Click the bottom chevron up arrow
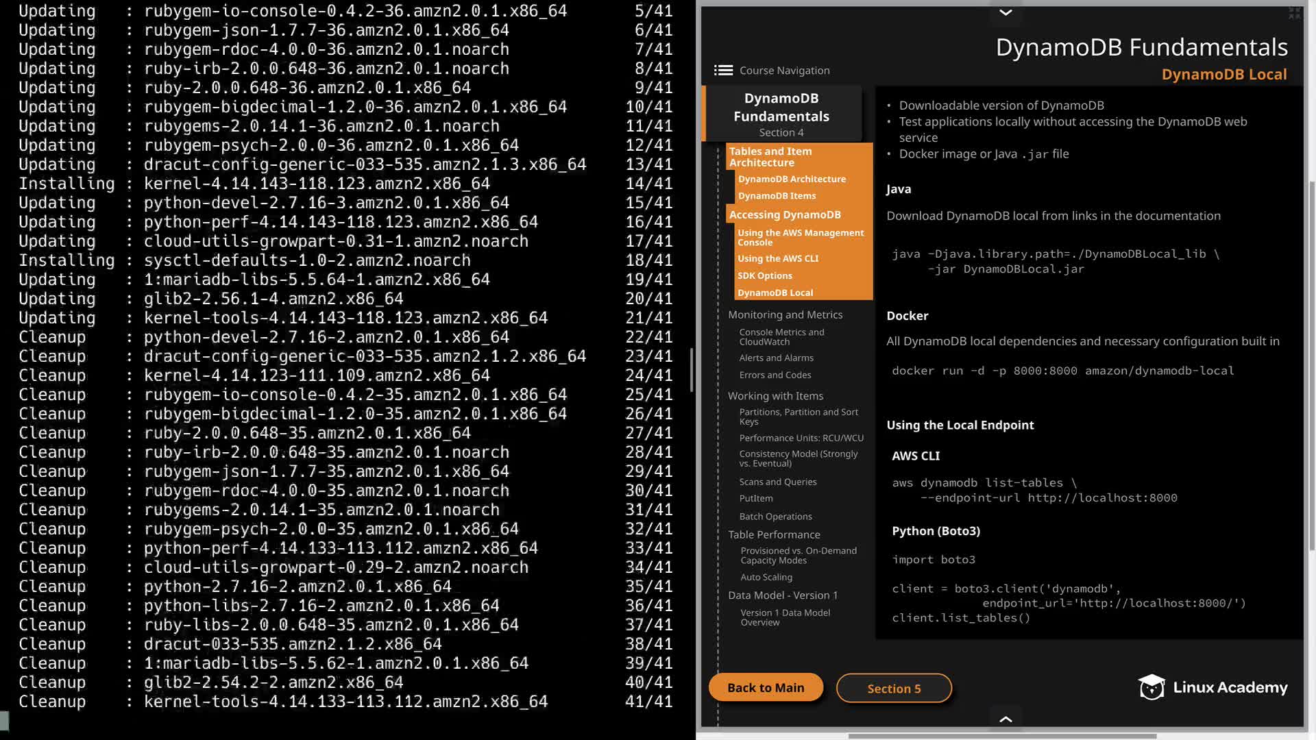 tap(1006, 719)
